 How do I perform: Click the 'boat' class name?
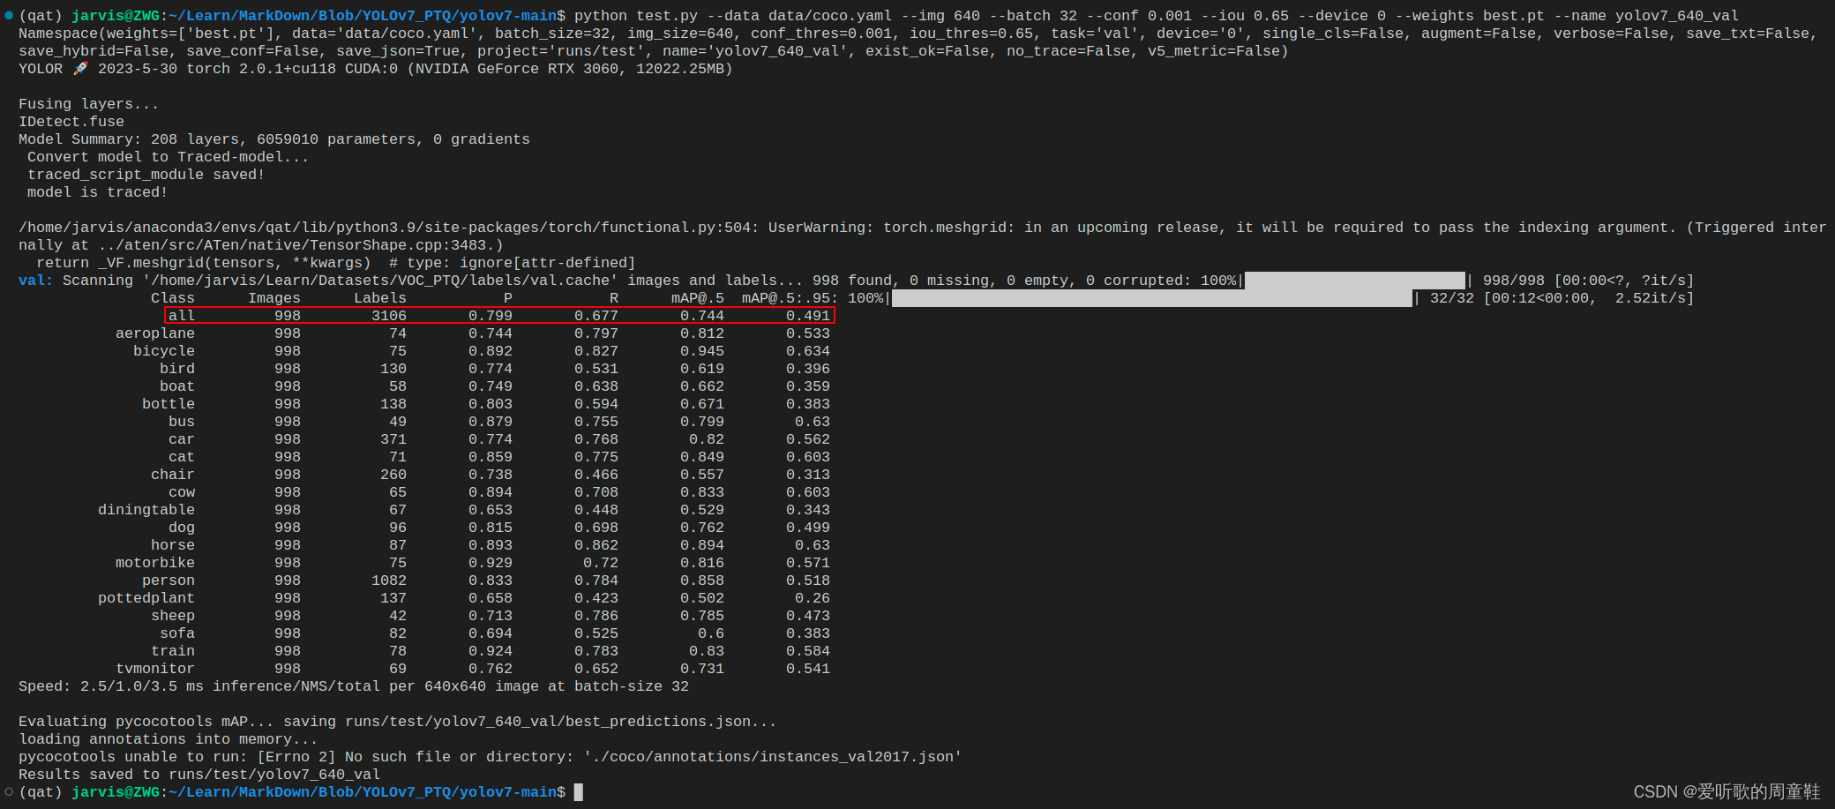point(177,386)
